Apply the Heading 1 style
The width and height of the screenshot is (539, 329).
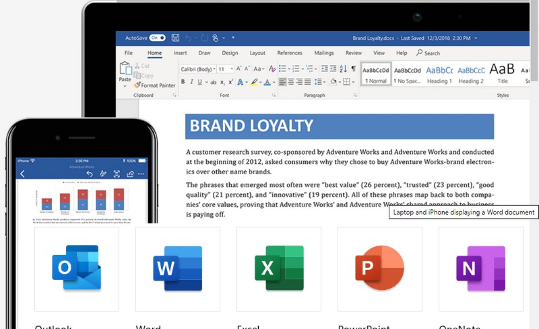(x=439, y=74)
